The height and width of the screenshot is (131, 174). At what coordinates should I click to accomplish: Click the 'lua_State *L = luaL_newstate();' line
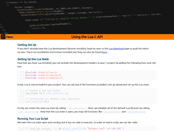pos(47,93)
